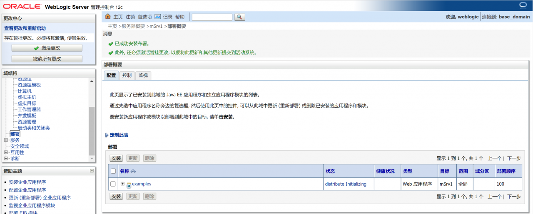Select 资源组模板 in the domain tree

(x=29, y=85)
